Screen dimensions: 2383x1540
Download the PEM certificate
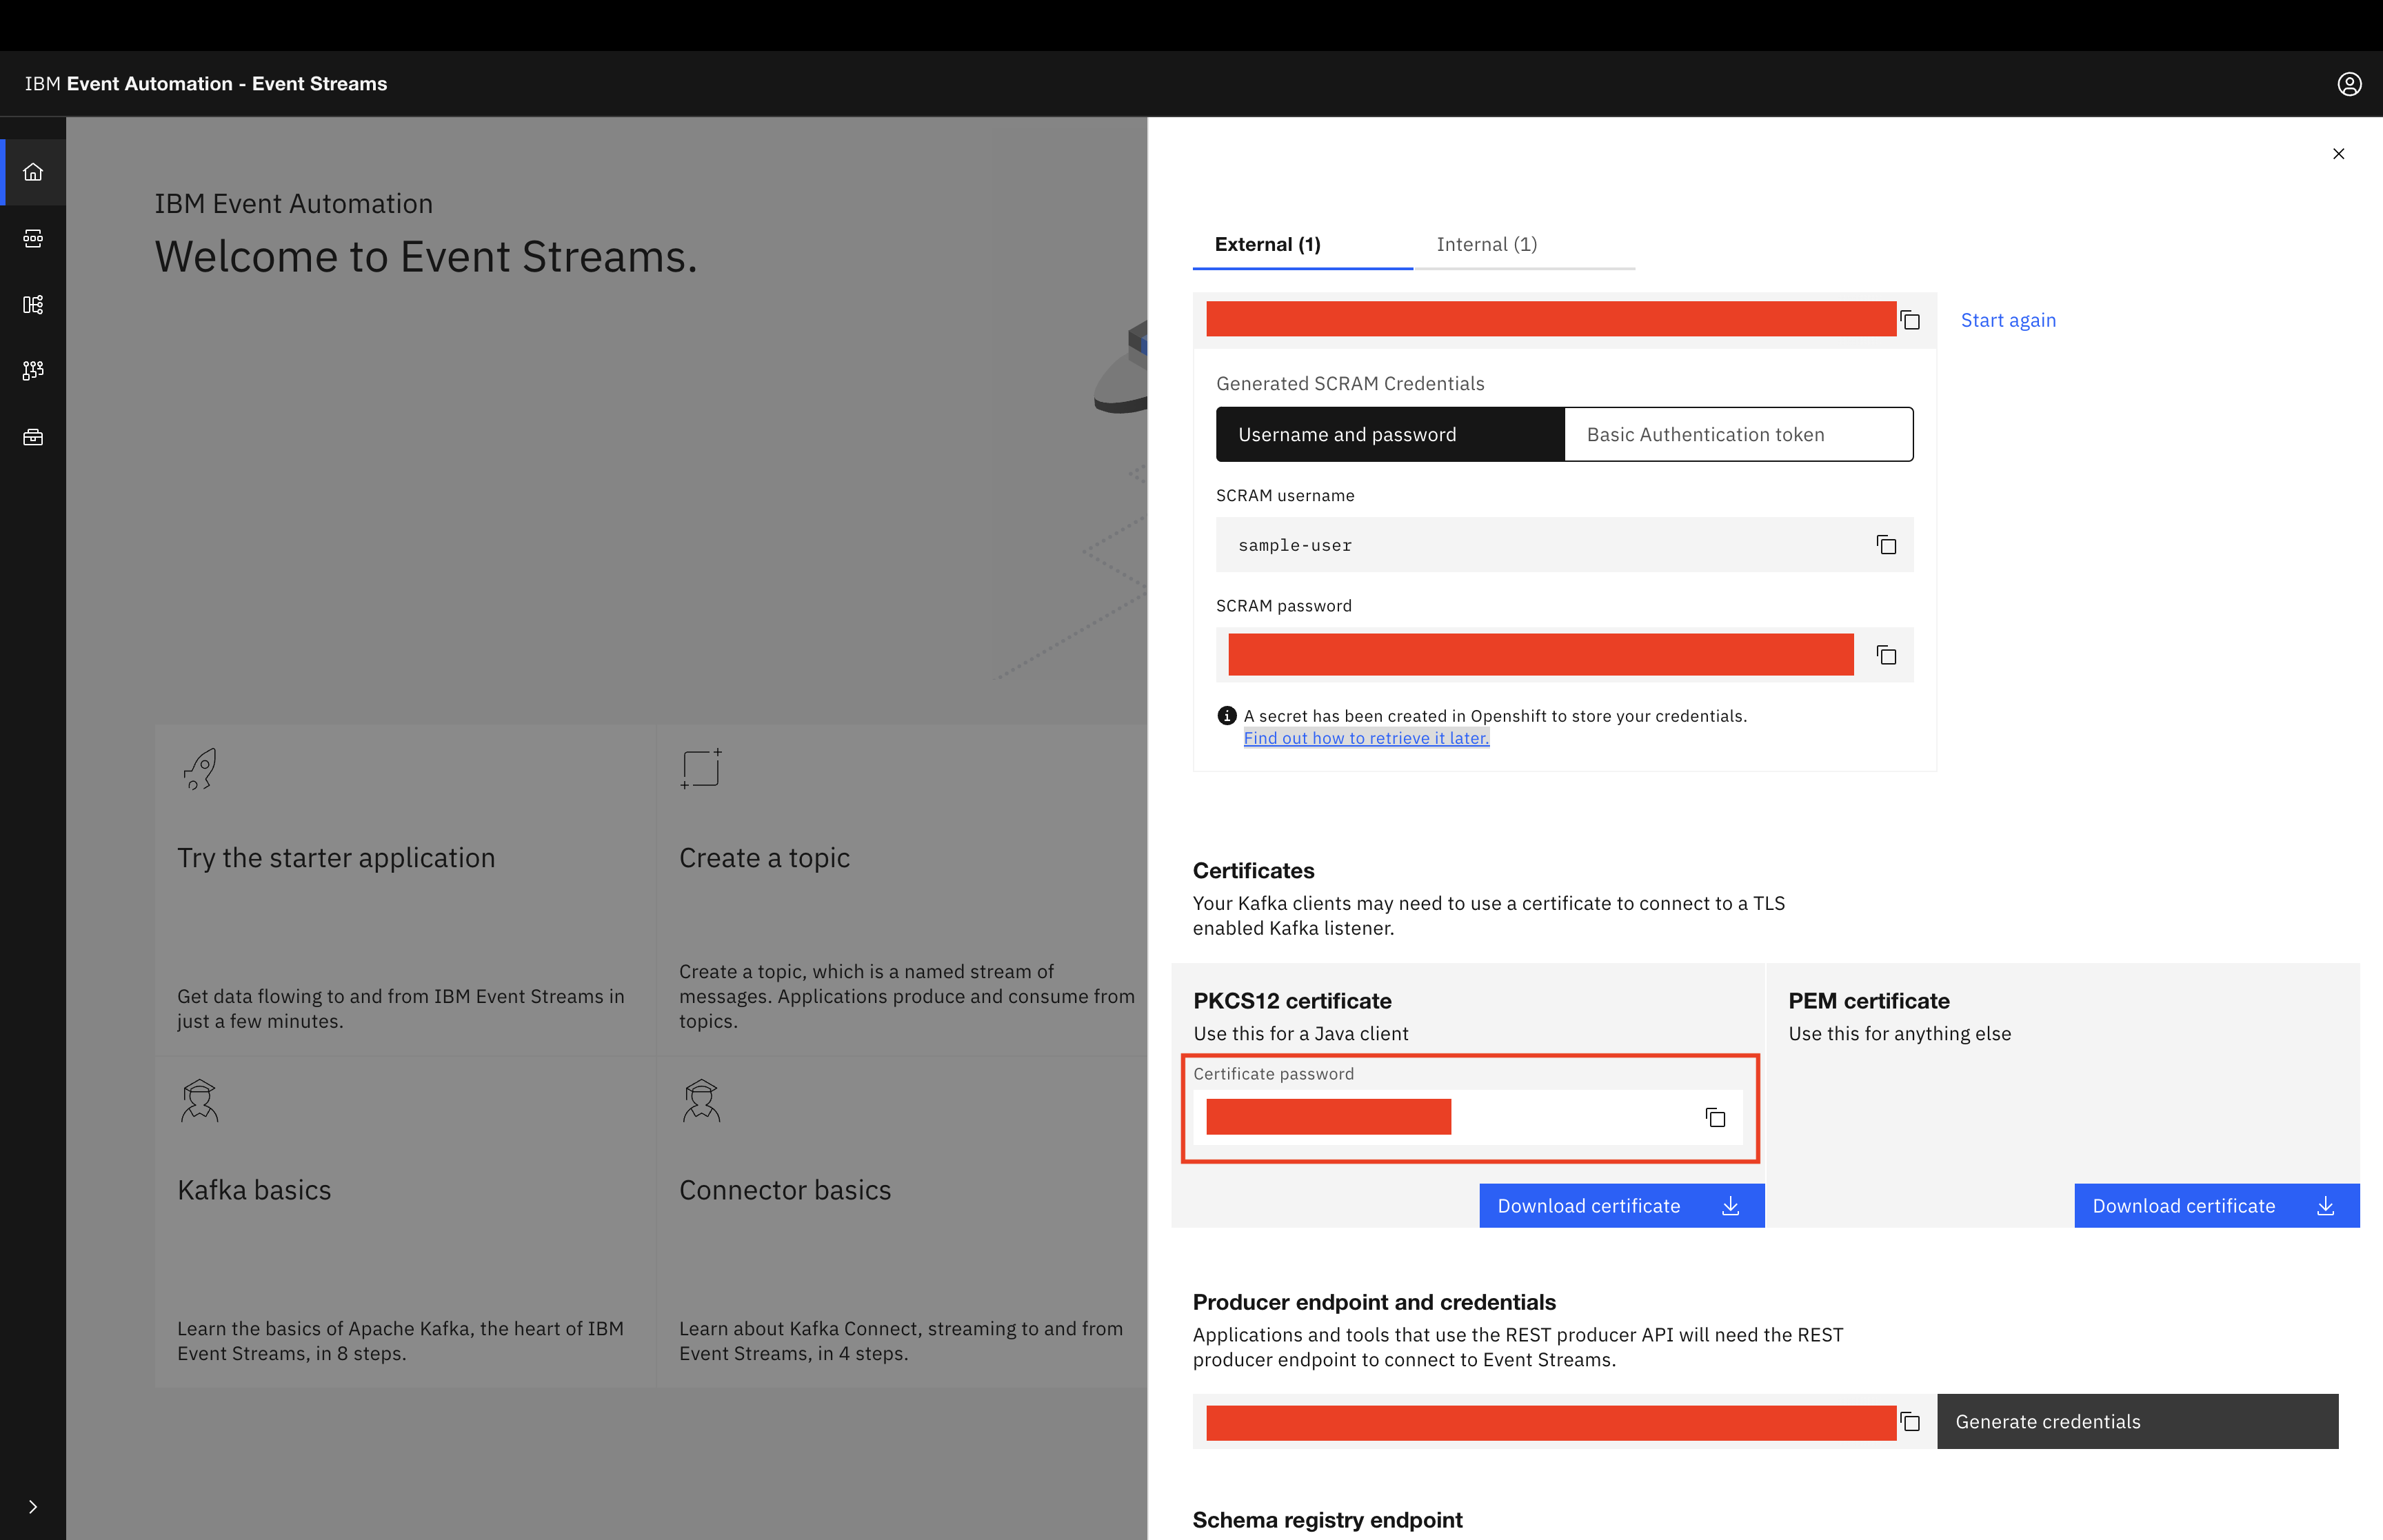coord(2216,1206)
